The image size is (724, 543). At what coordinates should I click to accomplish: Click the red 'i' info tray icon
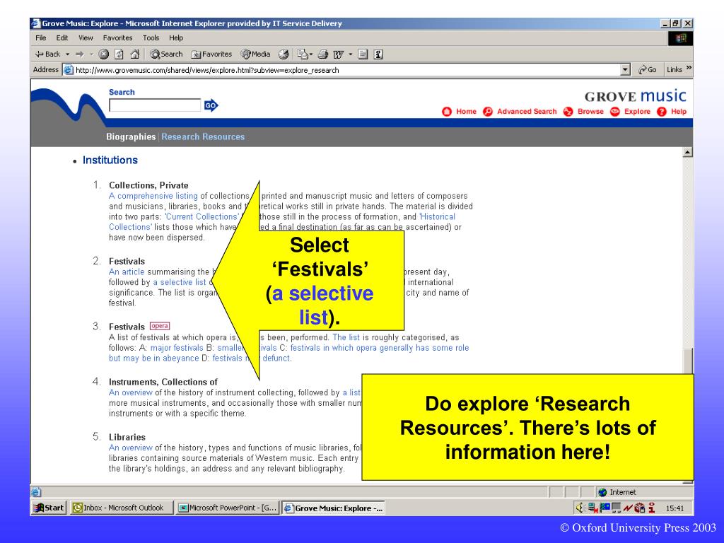coord(651,508)
